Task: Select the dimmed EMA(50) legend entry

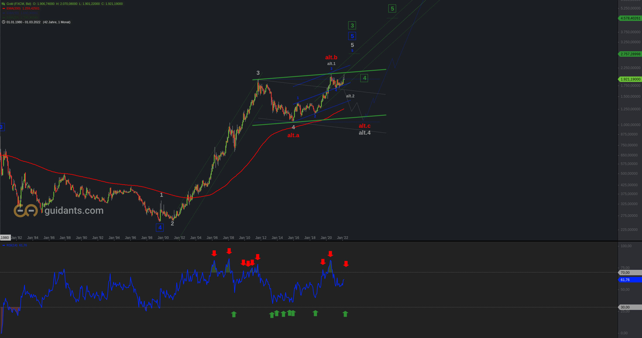Action: point(22,13)
